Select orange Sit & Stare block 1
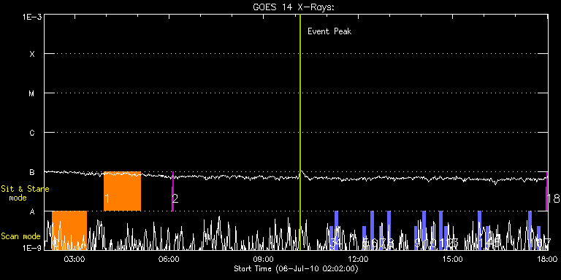The image size is (561, 280). click(123, 191)
